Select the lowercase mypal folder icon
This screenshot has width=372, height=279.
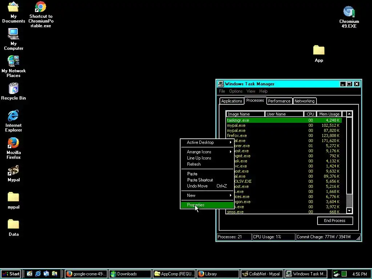click(13, 201)
